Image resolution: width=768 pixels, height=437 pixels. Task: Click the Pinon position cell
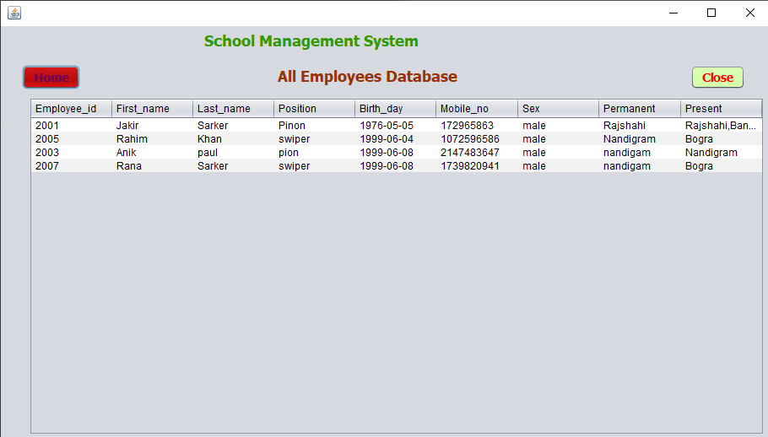(292, 126)
